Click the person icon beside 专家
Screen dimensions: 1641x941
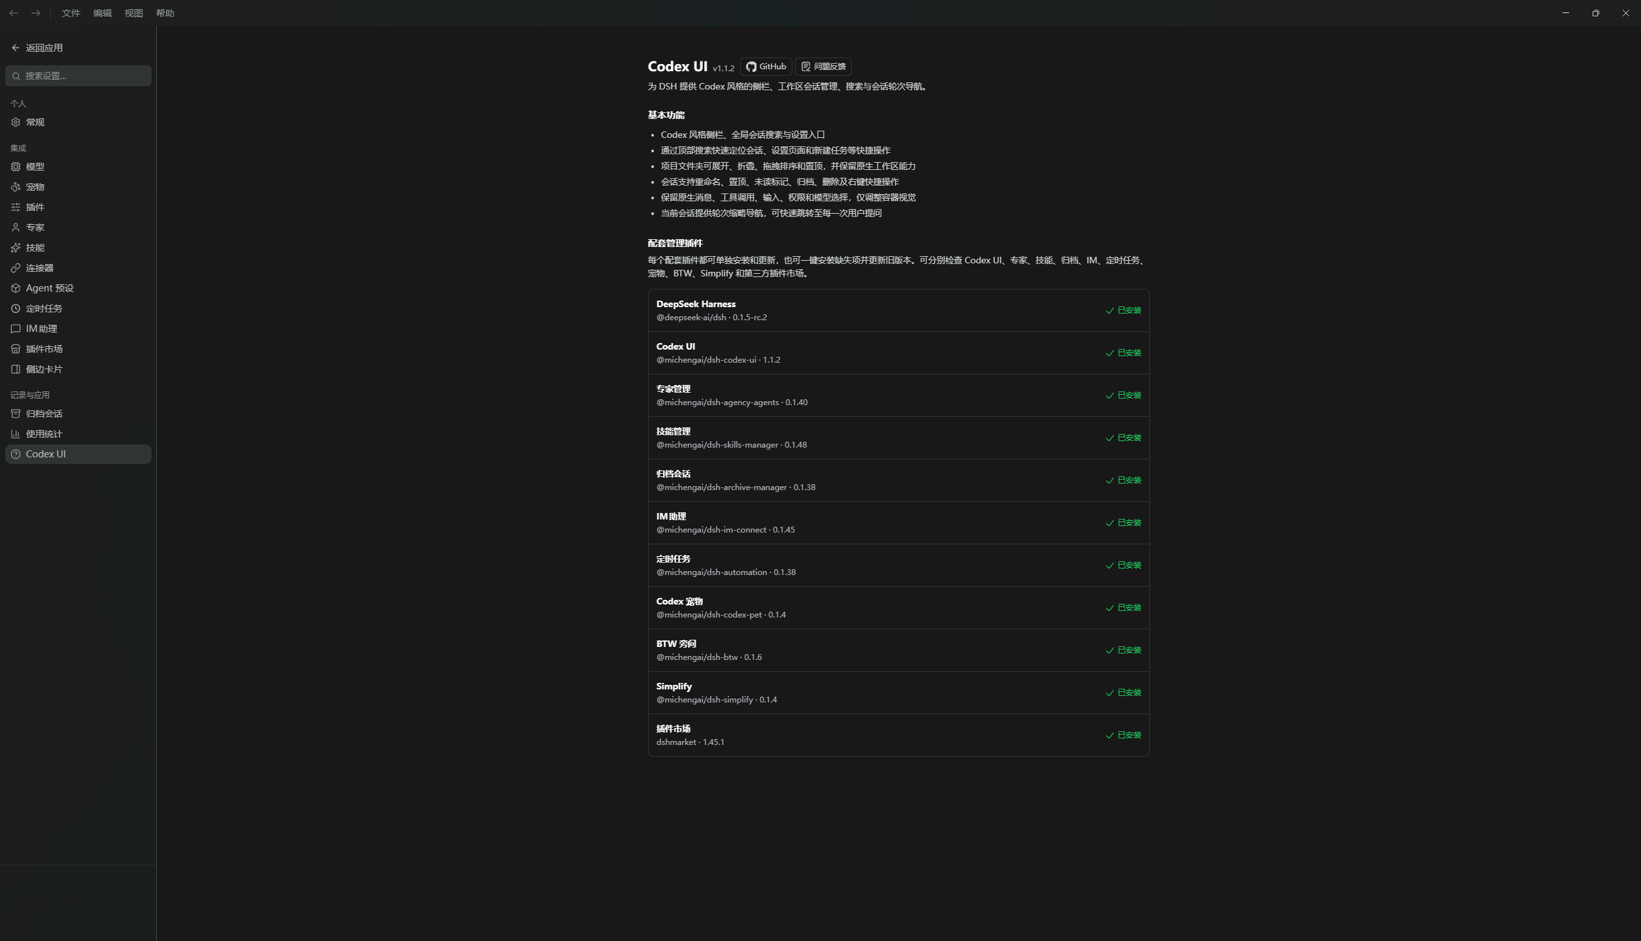[16, 227]
